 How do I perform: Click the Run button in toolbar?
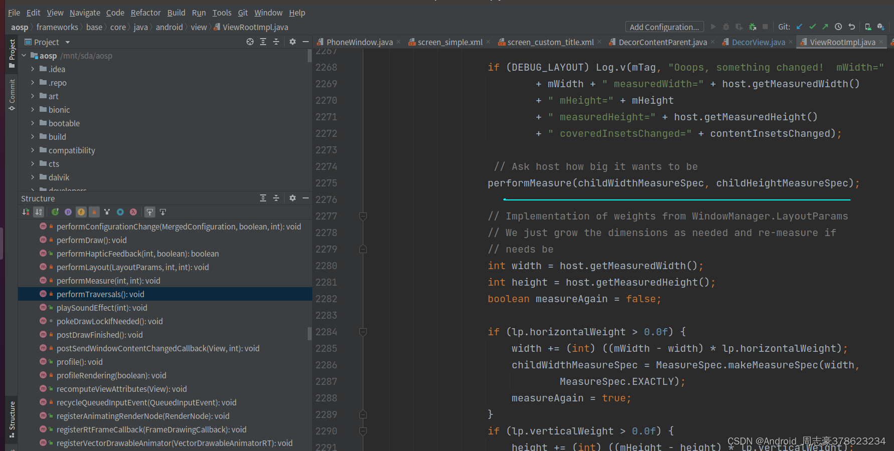[713, 27]
